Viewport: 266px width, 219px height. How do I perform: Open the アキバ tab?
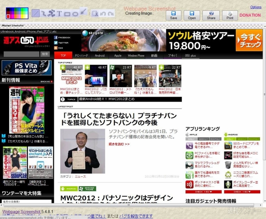pyautogui.click(x=172, y=56)
